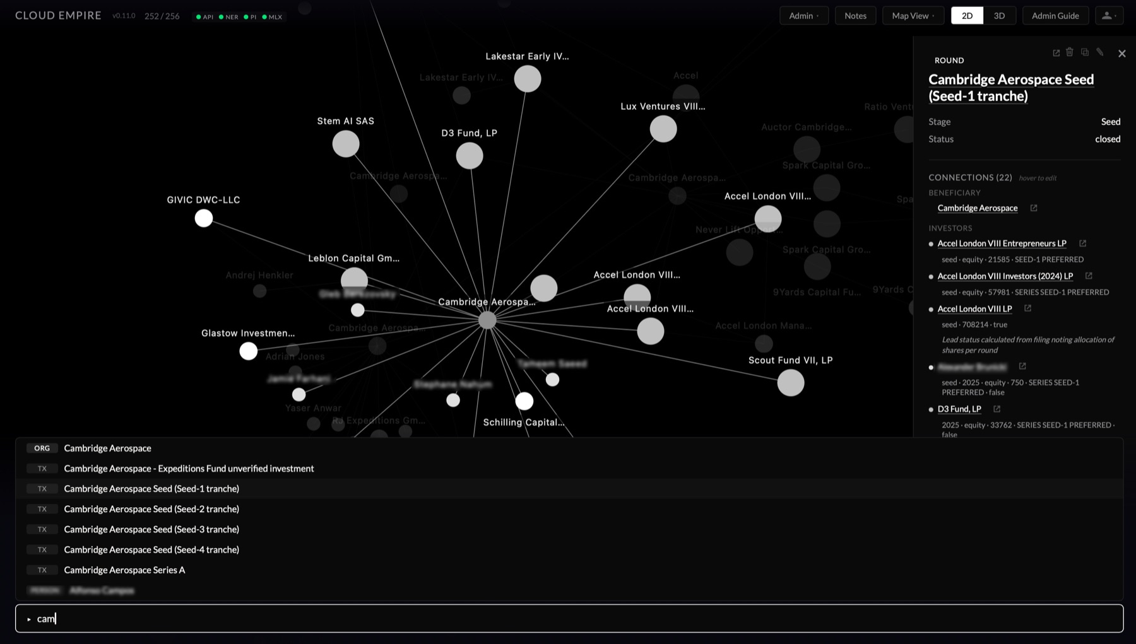This screenshot has width=1136, height=644.
Task: Open the external link icon next to D3 Fund, LP
Action: point(997,409)
